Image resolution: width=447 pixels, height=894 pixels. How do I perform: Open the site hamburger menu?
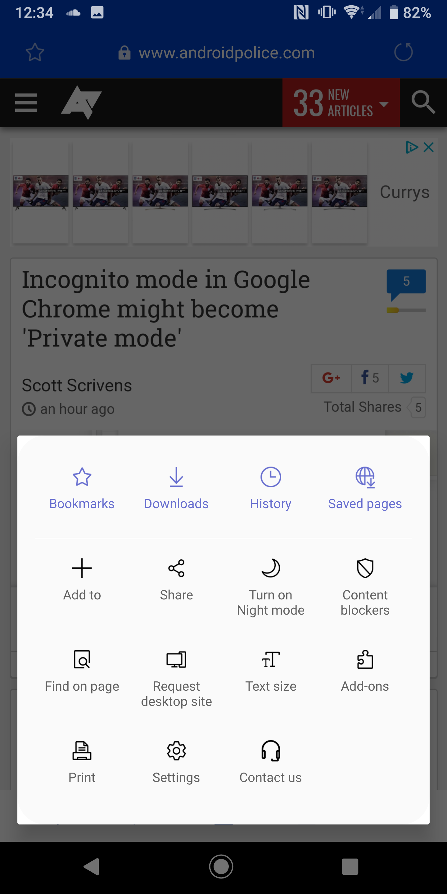coord(26,103)
